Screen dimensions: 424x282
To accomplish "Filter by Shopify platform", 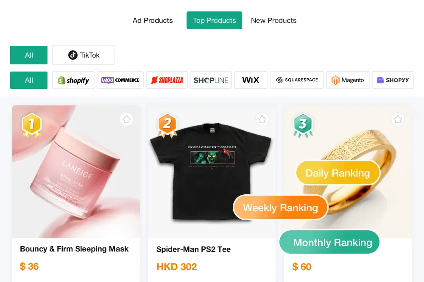I will (73, 80).
